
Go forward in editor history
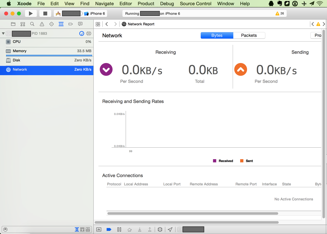tap(115, 24)
